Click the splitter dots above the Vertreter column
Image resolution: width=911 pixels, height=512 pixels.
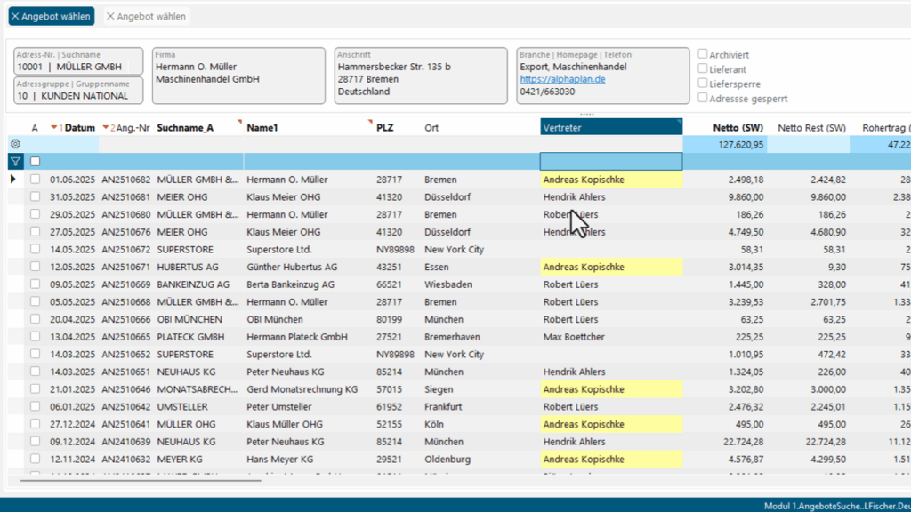586,115
